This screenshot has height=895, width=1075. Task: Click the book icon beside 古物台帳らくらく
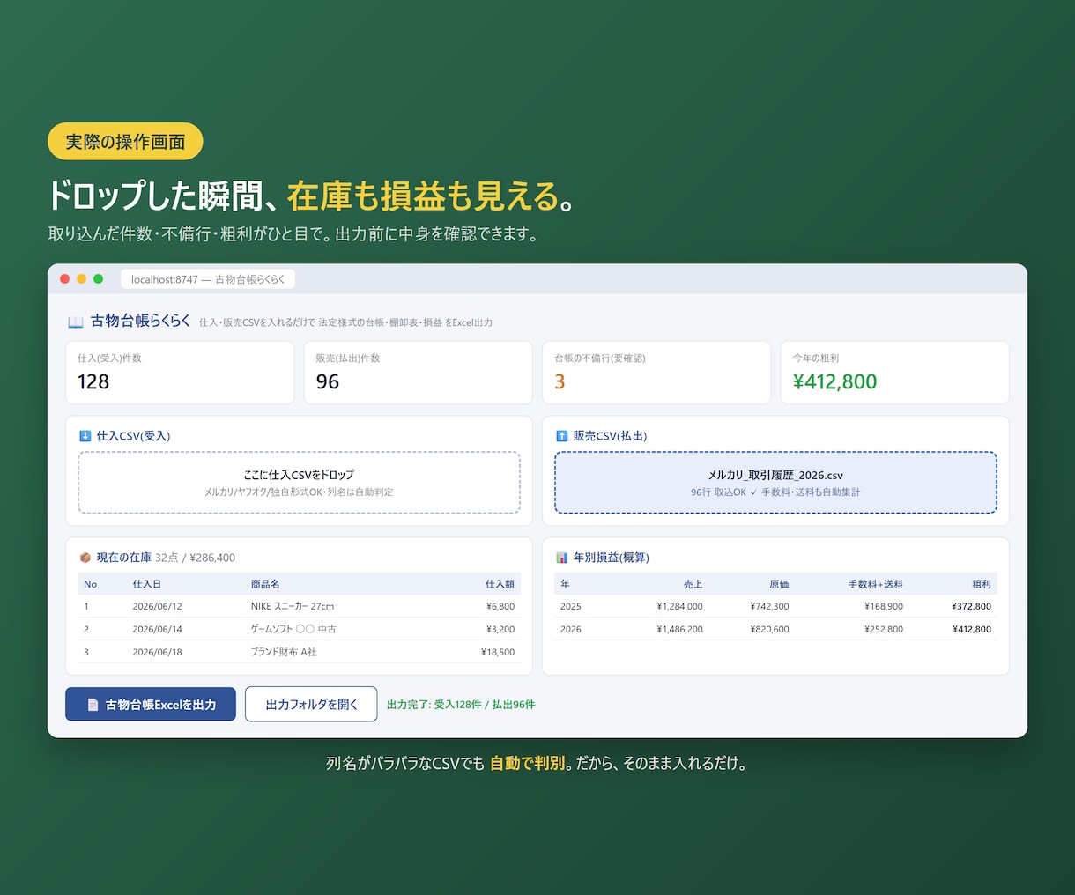pyautogui.click(x=76, y=322)
